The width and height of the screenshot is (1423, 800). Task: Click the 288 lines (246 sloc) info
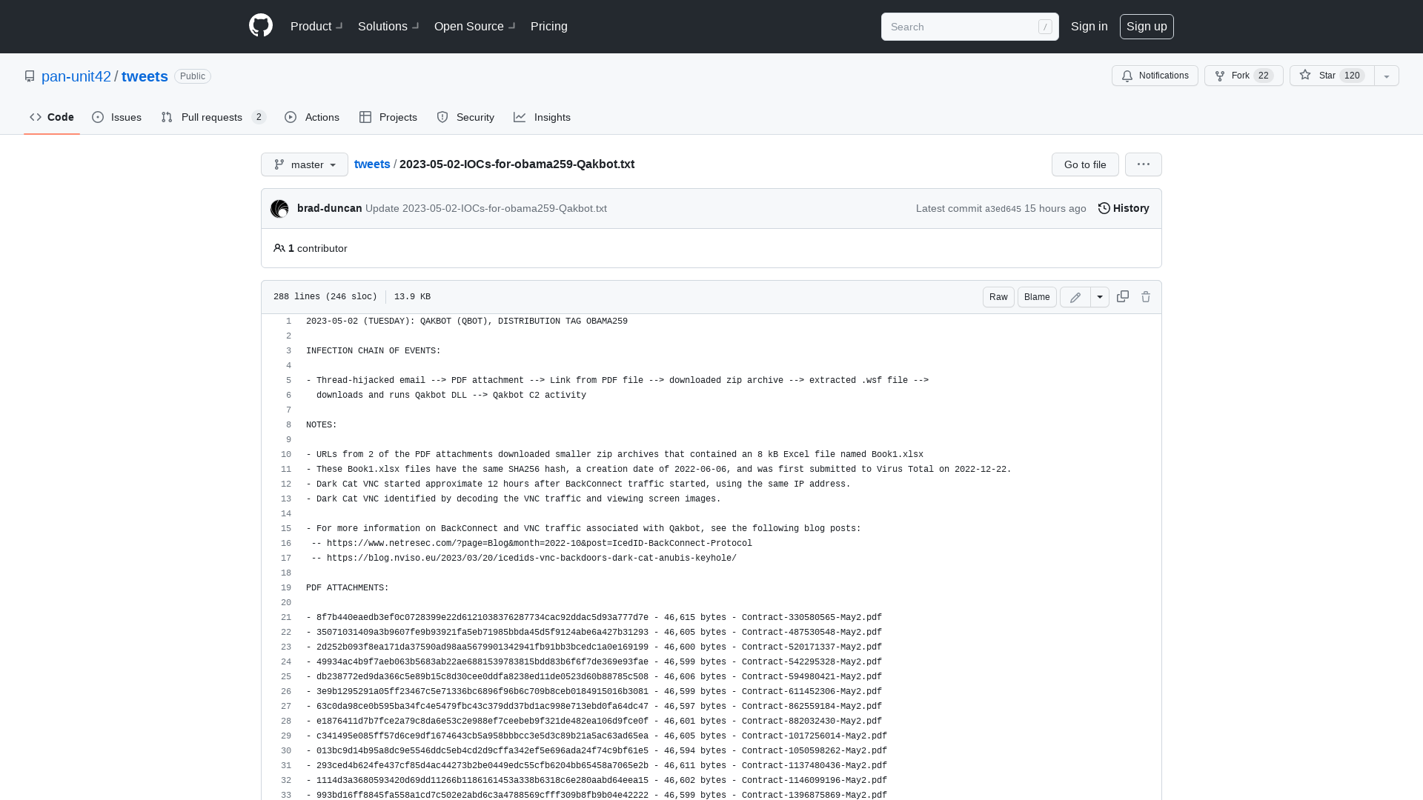pyautogui.click(x=325, y=296)
